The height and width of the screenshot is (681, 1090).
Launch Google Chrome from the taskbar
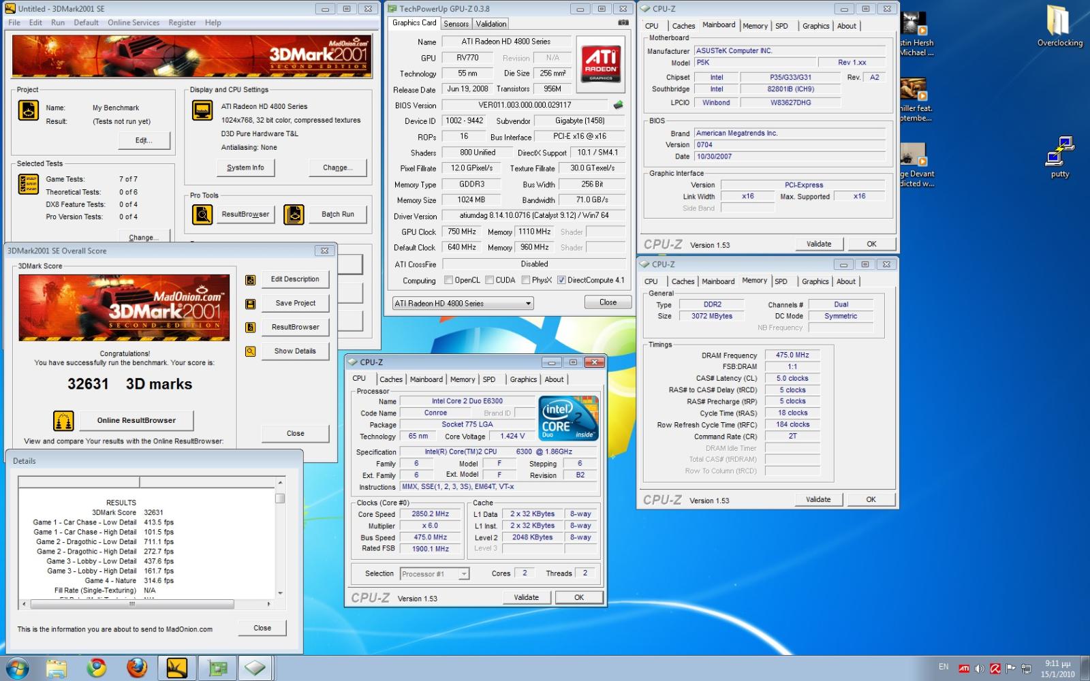[x=96, y=668]
